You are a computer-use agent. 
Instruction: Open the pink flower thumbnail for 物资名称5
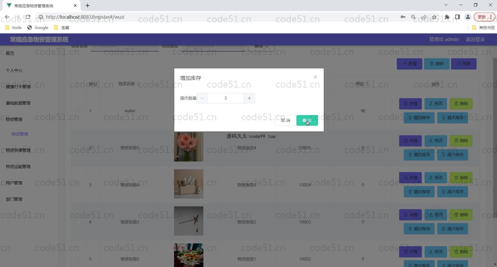click(x=189, y=147)
